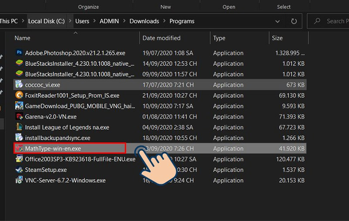Sort files by the Date modified column
Screen dimensions: 349x221
click(x=161, y=38)
